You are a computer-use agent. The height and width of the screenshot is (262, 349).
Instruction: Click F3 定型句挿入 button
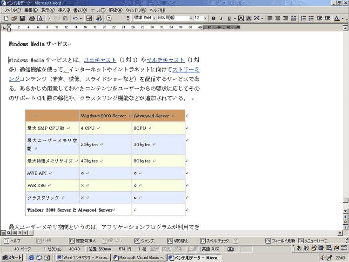[x=82, y=241]
